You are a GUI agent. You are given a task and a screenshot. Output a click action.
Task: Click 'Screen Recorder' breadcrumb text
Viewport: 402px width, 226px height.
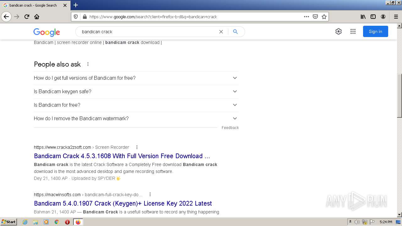pyautogui.click(x=112, y=147)
